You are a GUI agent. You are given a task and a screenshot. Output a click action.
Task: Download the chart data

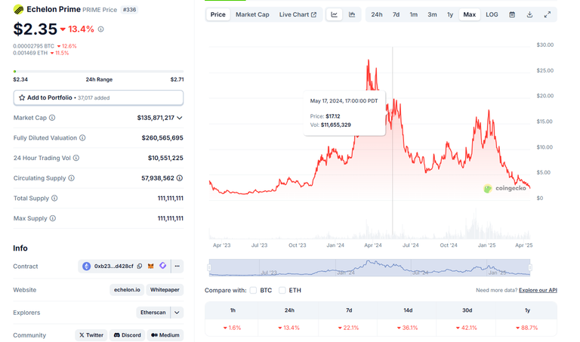click(x=529, y=14)
